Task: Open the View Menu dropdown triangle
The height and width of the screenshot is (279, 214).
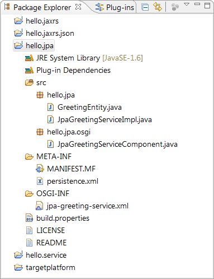Action: (x=187, y=4)
